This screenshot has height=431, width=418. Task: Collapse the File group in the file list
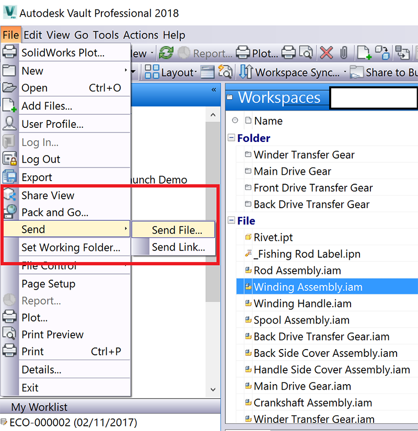tap(231, 220)
